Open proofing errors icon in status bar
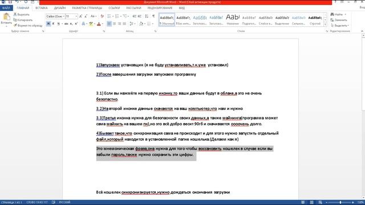365x205 pixels. click(x=53, y=203)
